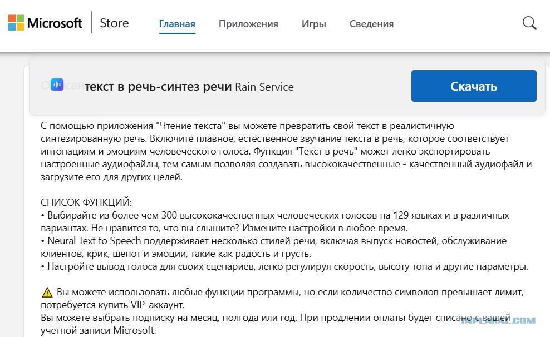Click the line mentioning 300 voices and 129 languages
The width and height of the screenshot is (550, 337).
[x=275, y=215]
